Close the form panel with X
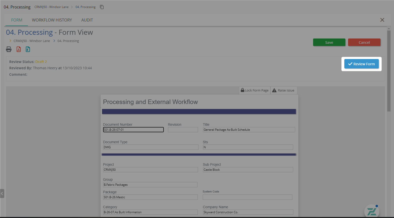This screenshot has width=394, height=218. pos(382,20)
